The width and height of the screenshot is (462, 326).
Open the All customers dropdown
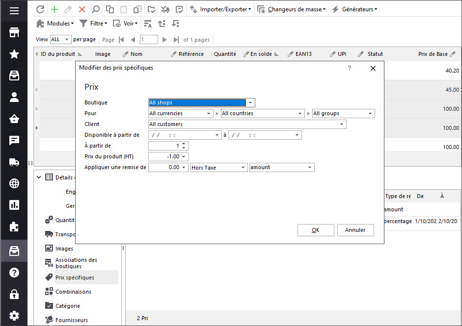coord(342,125)
